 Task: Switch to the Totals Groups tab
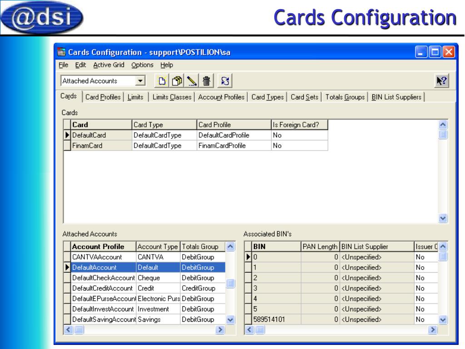coord(345,97)
